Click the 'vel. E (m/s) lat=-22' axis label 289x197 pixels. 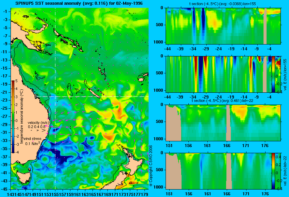285,171
